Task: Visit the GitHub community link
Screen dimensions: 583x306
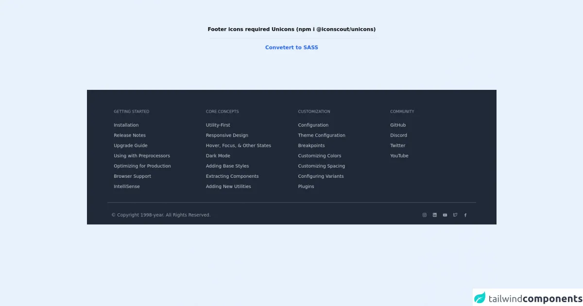Action: coord(398,125)
